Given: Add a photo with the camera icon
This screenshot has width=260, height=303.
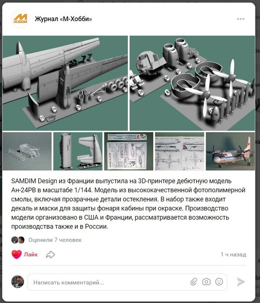Looking at the screenshot, I should point(206,282).
